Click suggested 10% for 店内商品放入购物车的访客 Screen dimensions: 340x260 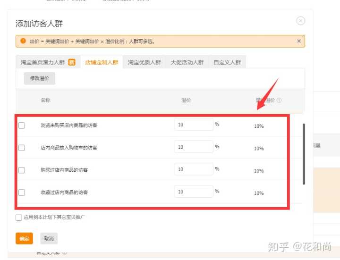(x=259, y=149)
